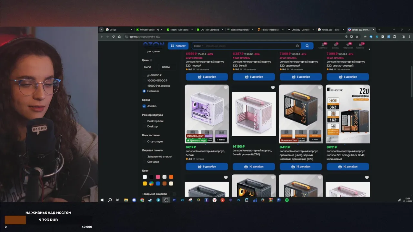
Task: Open the white-pink Jonsbo case thumbnail
Action: 254,114
